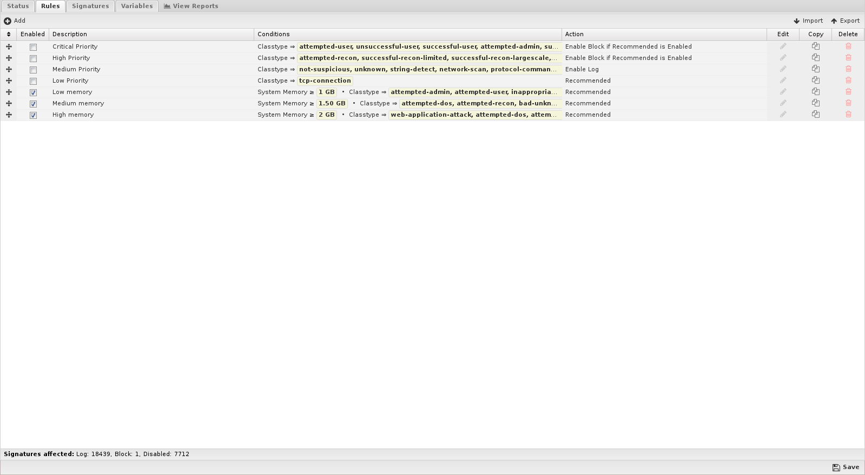
Task: Copy the Low Priority rule
Action: [x=816, y=81]
